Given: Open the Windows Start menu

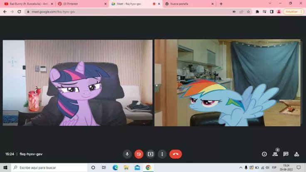Looking at the screenshot, I should (x=5, y=167).
